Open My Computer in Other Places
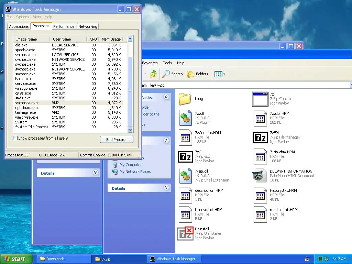This screenshot has width=352, height=264. tap(130, 165)
